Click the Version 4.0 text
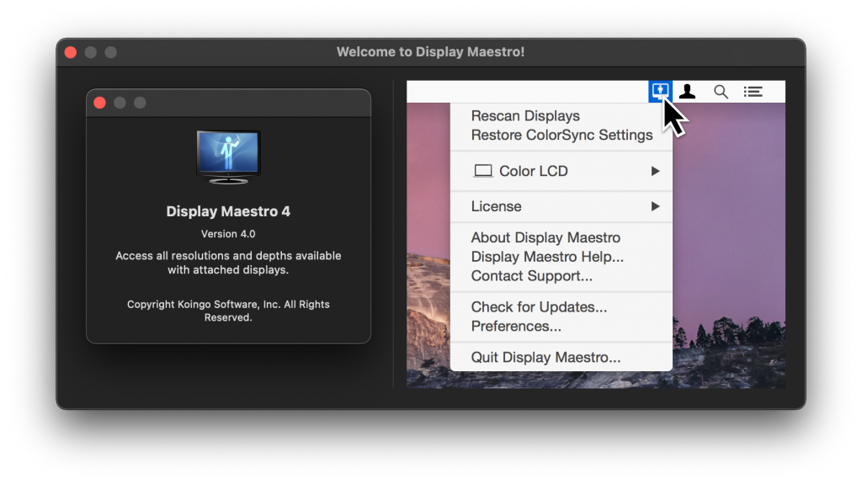The image size is (862, 484). pos(228,234)
